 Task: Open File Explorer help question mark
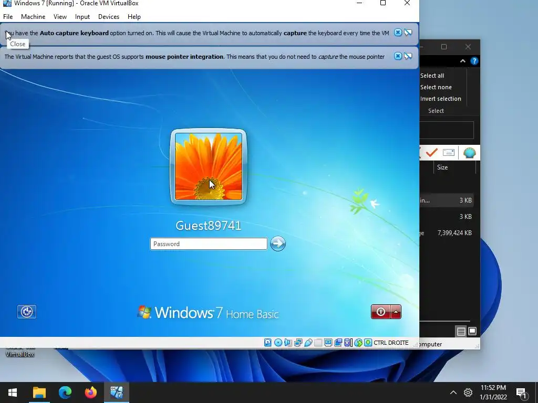pos(474,61)
